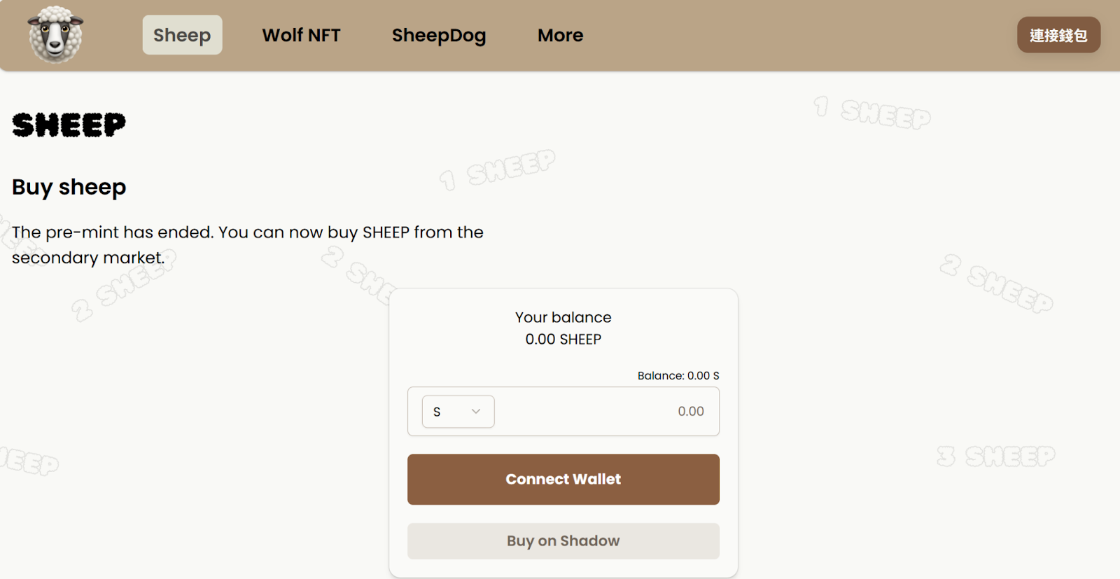Select Buy on Shadow
This screenshot has width=1120, height=579.
coord(563,541)
